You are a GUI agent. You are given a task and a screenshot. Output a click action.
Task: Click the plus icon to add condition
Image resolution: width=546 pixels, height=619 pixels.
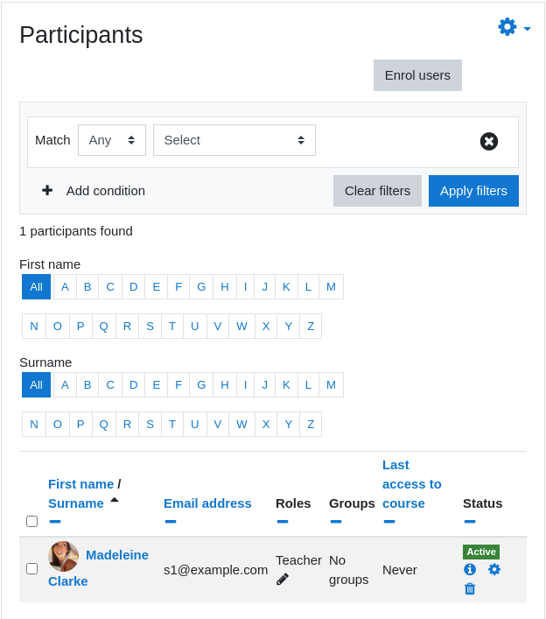coord(47,191)
